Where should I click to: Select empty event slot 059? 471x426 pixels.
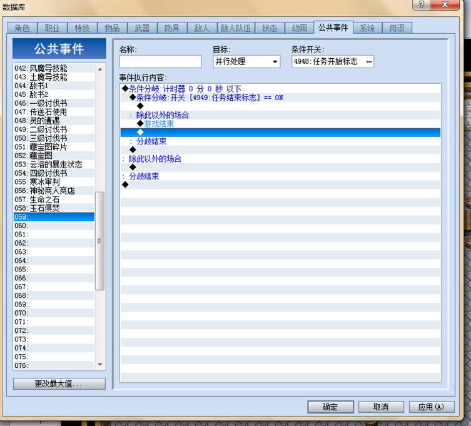click(x=54, y=216)
